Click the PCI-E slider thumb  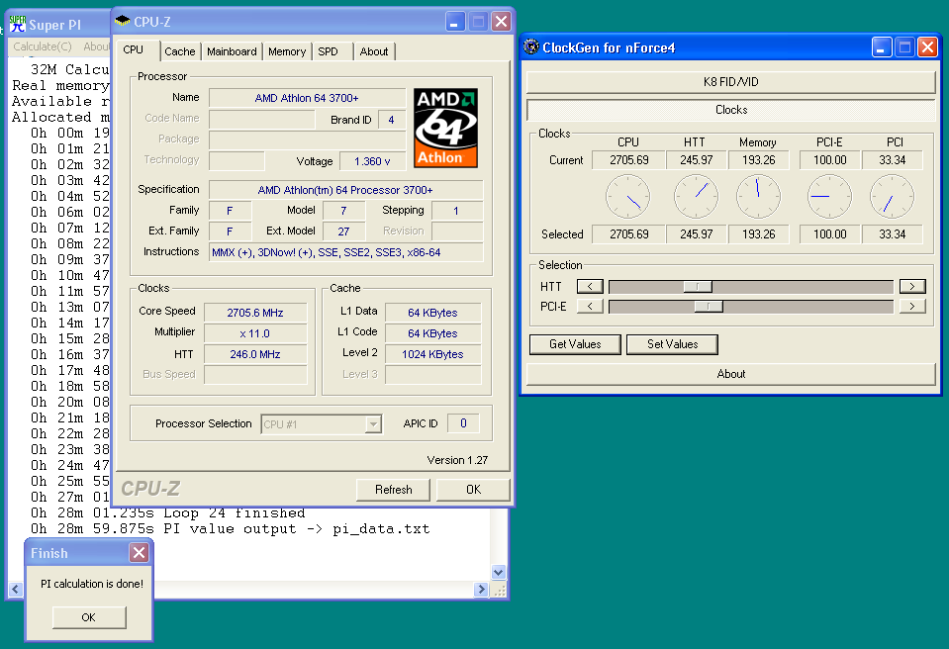tap(709, 306)
